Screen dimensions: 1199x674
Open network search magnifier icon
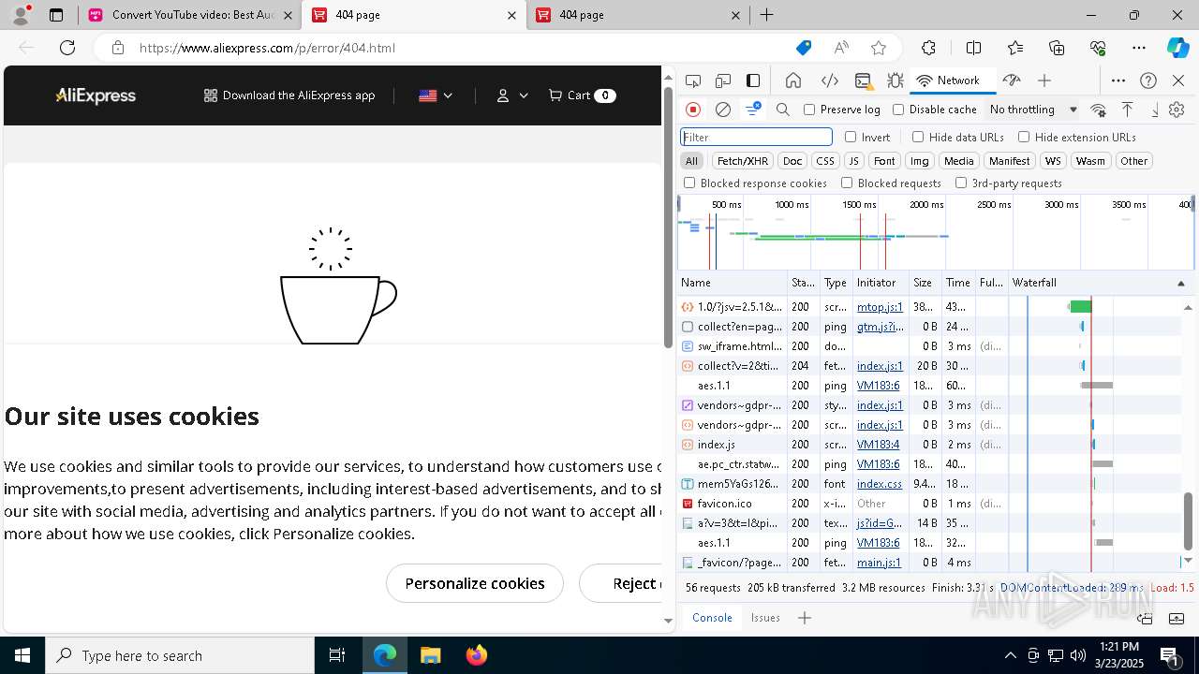point(783,110)
